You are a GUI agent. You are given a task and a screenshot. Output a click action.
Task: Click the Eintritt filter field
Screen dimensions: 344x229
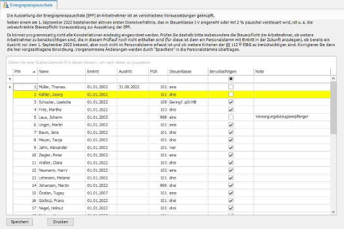(x=101, y=79)
